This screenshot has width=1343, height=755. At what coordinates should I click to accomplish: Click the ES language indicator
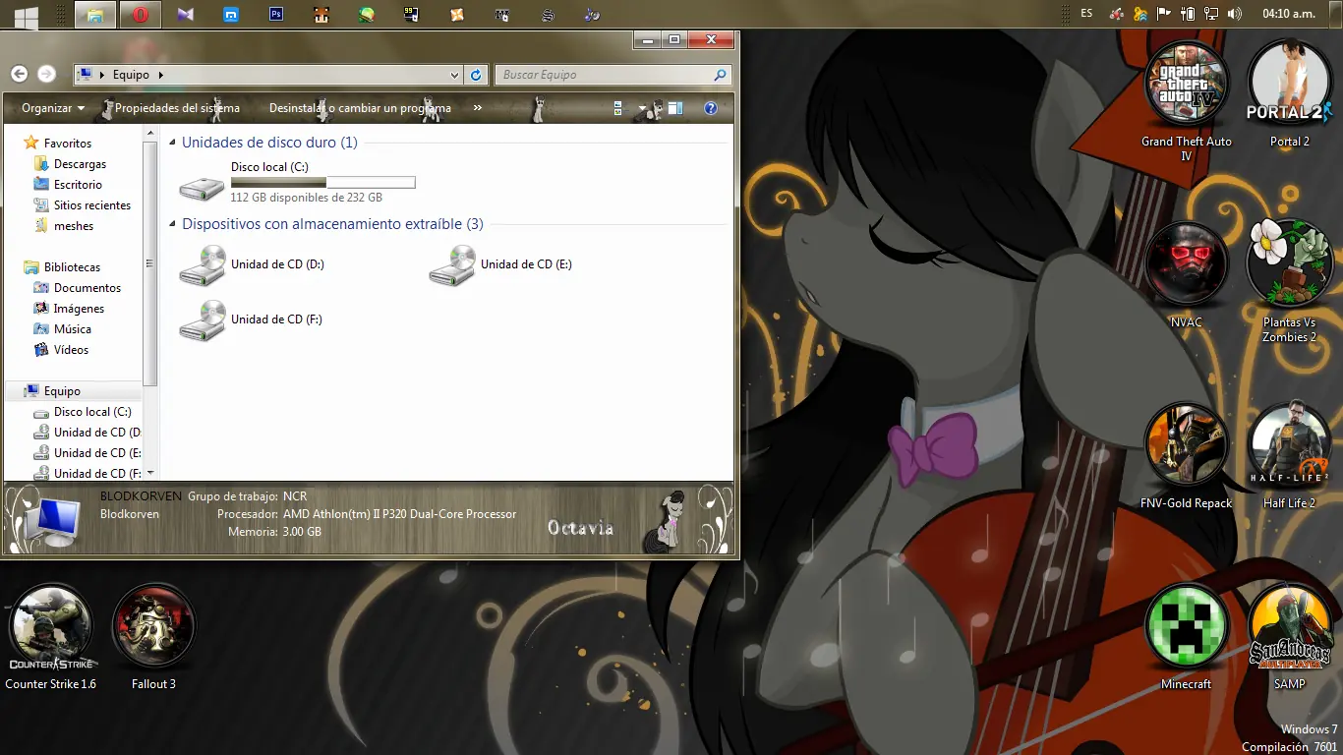click(1086, 14)
